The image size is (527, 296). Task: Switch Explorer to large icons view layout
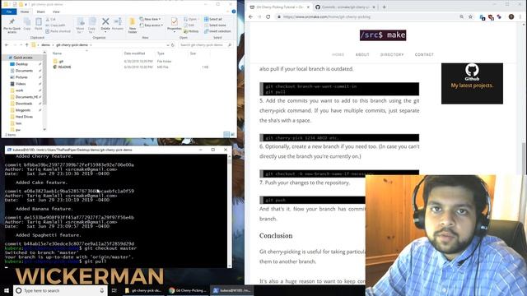(x=232, y=134)
